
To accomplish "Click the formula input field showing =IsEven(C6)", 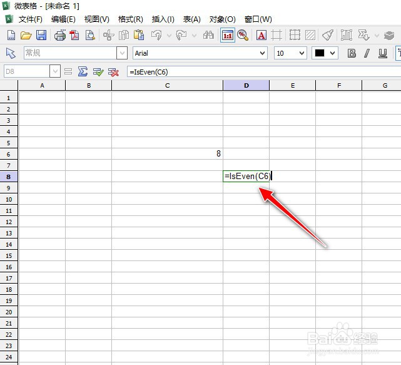I will tap(263, 72).
